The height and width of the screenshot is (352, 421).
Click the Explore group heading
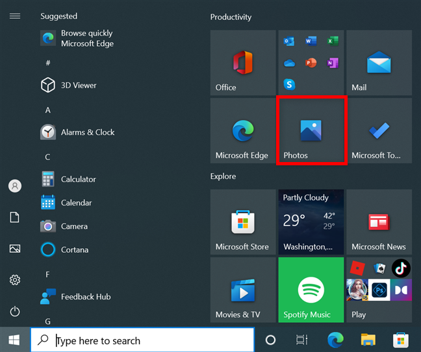coord(223,176)
